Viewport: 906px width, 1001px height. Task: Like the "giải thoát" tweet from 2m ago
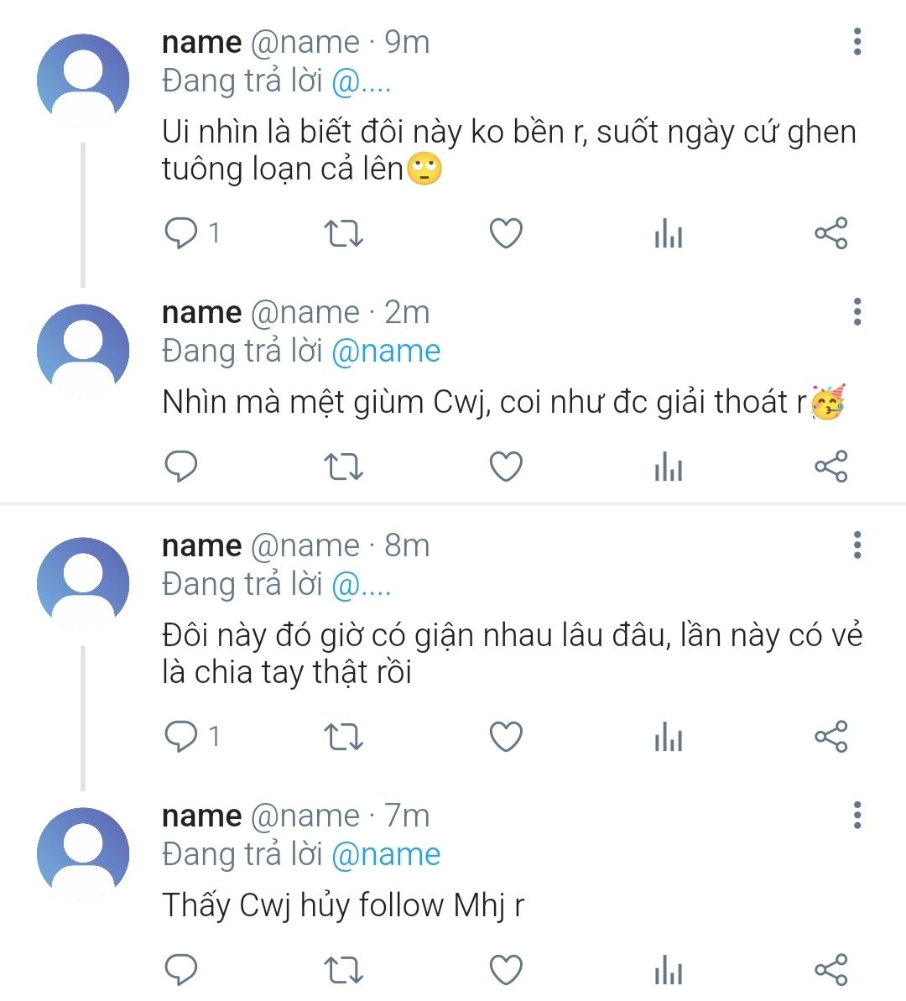506,467
